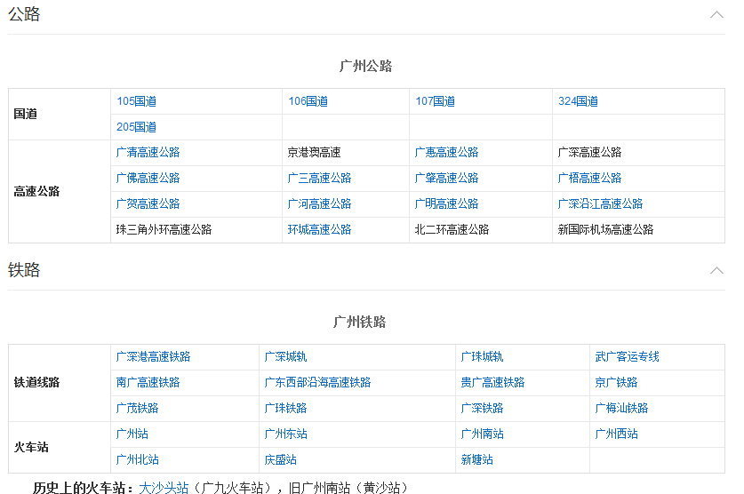Image resolution: width=744 pixels, height=494 pixels.
Task: Click the 广惠高速公路 link
Action: click(x=446, y=153)
